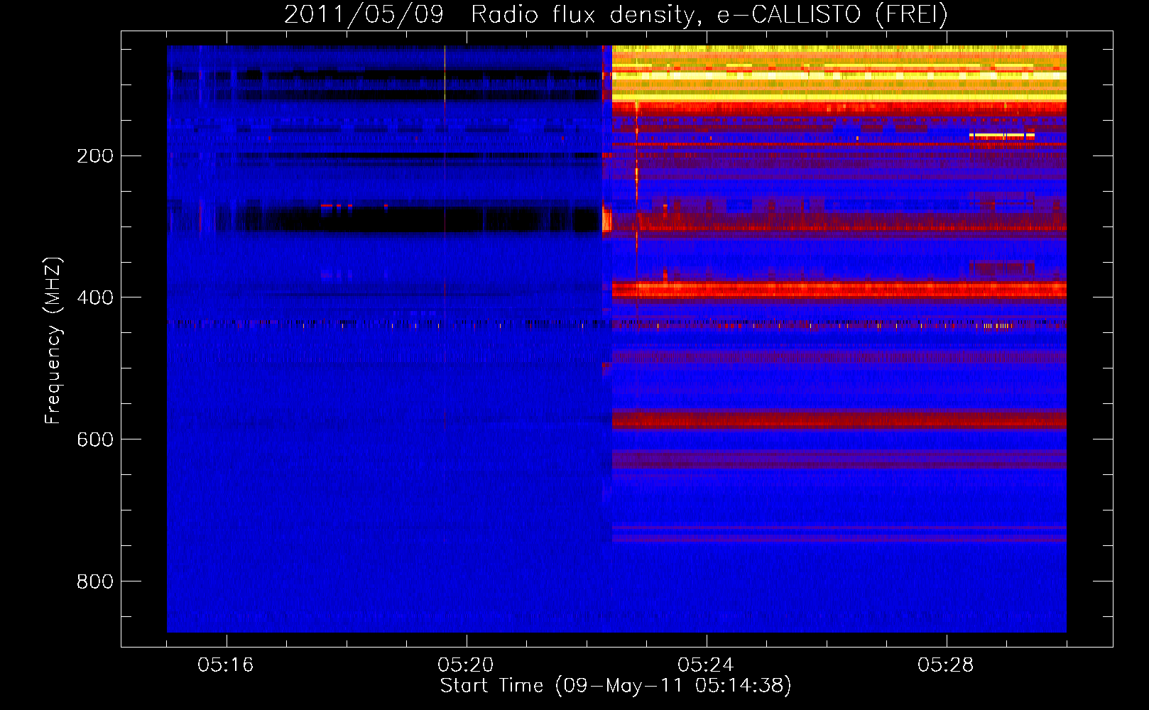Click the 05:16 time tick label
Viewport: 1149px width, 710px height.
point(226,665)
